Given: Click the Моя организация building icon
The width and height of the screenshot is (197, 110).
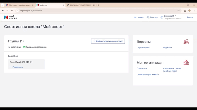Looking at the screenshot, I should (186, 63).
